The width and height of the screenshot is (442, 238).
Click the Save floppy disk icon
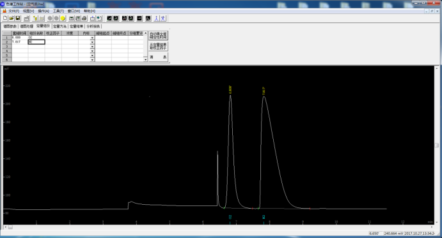pos(18,19)
